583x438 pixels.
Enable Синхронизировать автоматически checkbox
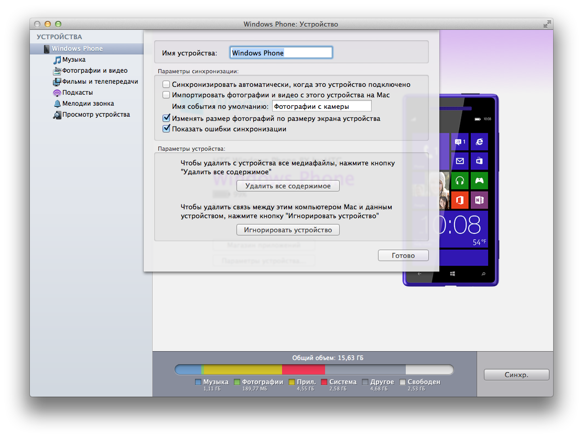coord(166,85)
